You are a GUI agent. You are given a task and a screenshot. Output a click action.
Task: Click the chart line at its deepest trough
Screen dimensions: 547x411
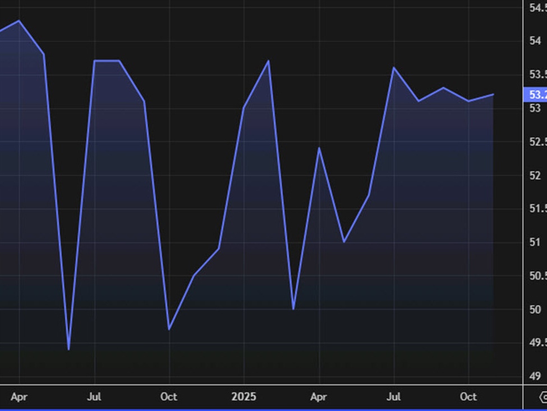tap(68, 349)
